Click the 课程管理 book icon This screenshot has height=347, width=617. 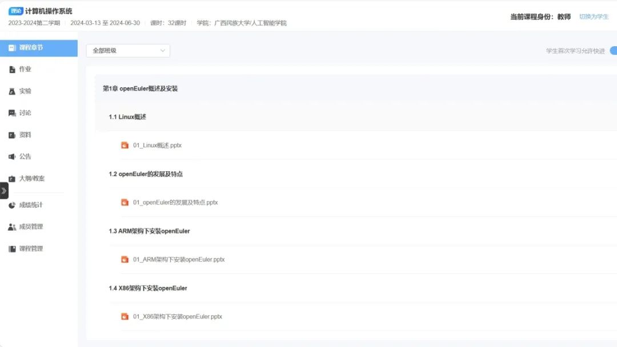click(x=12, y=249)
